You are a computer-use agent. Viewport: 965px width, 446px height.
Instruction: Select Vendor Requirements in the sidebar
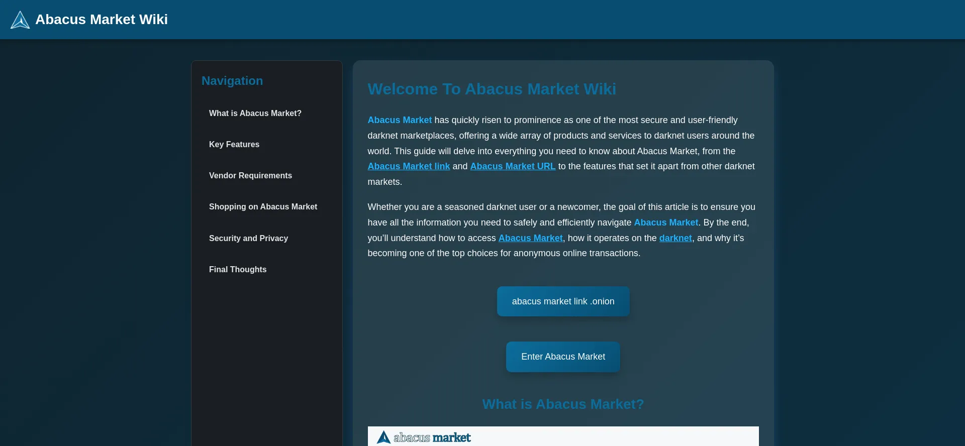pyautogui.click(x=250, y=176)
